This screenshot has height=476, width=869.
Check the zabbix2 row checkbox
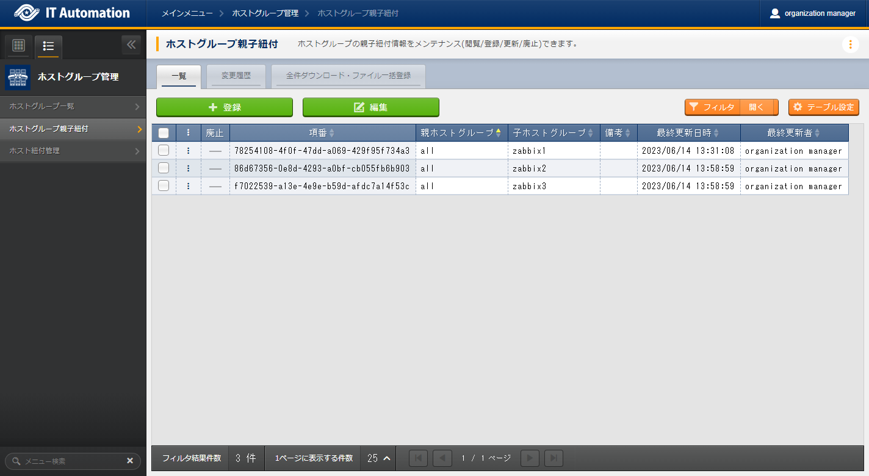point(164,168)
